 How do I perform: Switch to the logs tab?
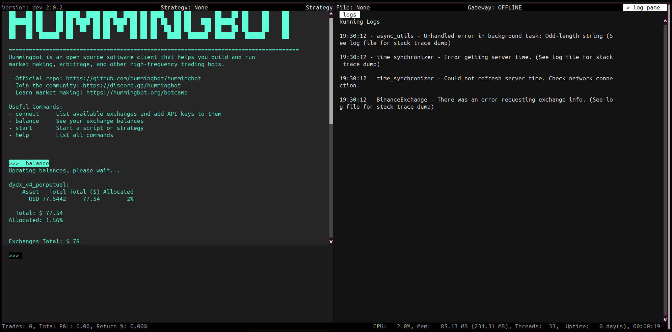coord(349,15)
